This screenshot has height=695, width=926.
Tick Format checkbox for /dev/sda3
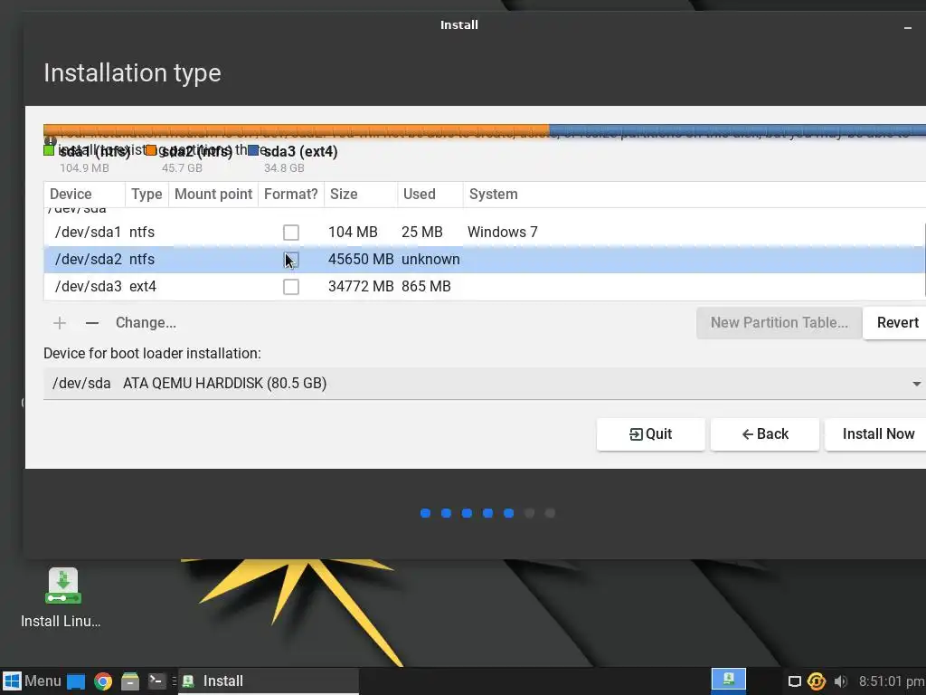(290, 287)
